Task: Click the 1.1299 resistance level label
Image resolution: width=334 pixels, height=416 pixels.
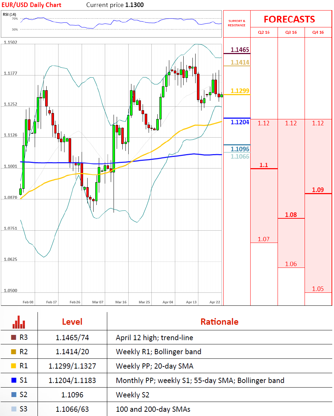Action: click(240, 91)
